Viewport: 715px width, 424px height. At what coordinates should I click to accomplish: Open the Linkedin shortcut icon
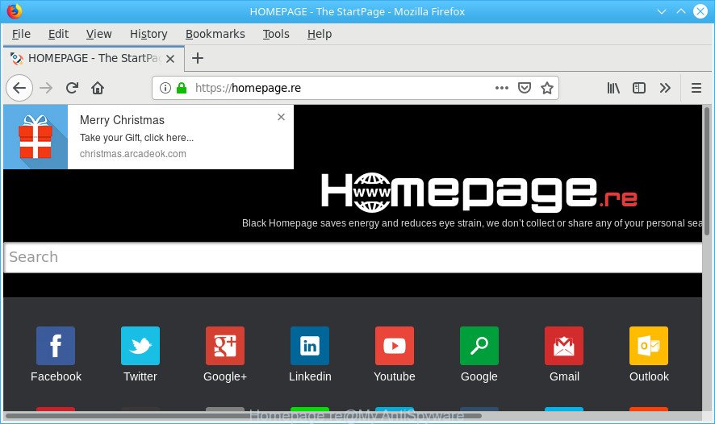[310, 346]
